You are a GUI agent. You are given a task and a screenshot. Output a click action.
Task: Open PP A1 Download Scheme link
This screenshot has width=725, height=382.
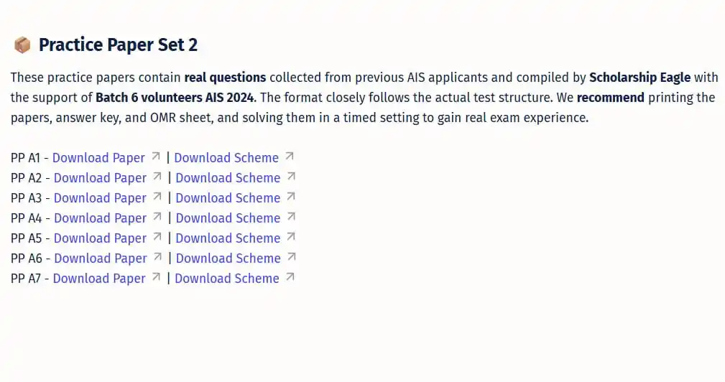[x=226, y=158]
